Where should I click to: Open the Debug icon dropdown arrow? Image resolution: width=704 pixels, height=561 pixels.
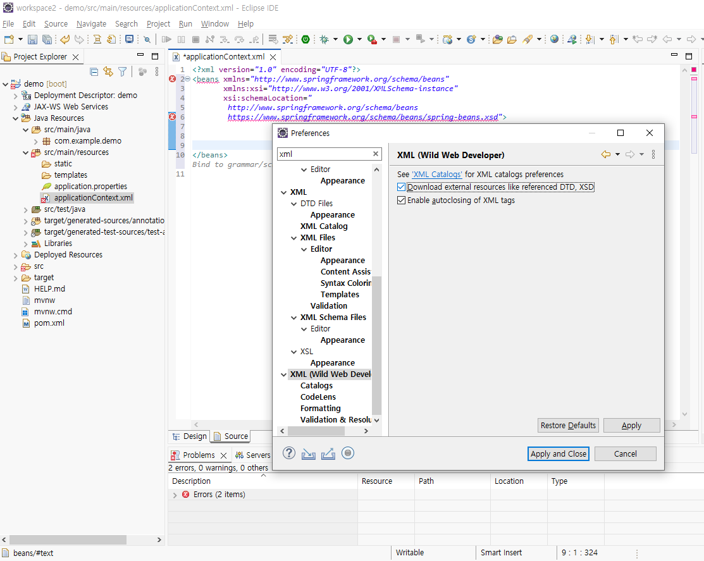[335, 39]
